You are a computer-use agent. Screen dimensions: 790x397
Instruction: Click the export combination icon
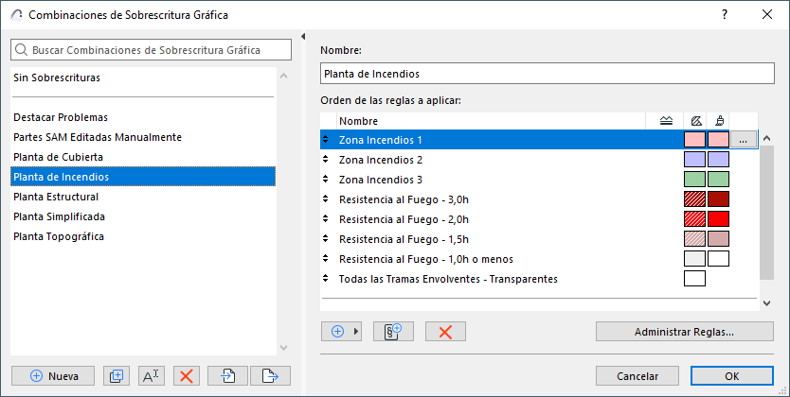[x=270, y=375]
